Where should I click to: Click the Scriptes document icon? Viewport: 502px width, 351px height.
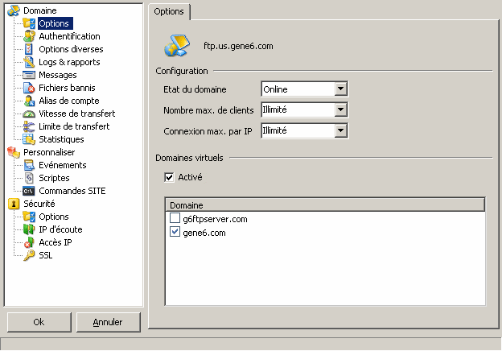(29, 178)
